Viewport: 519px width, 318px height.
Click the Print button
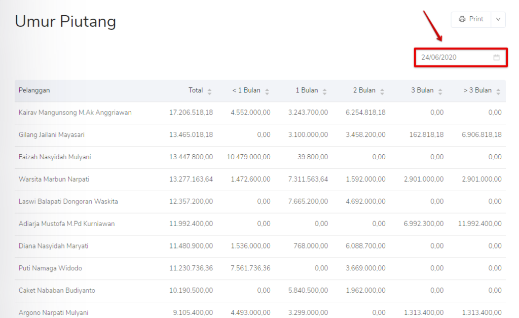click(471, 20)
